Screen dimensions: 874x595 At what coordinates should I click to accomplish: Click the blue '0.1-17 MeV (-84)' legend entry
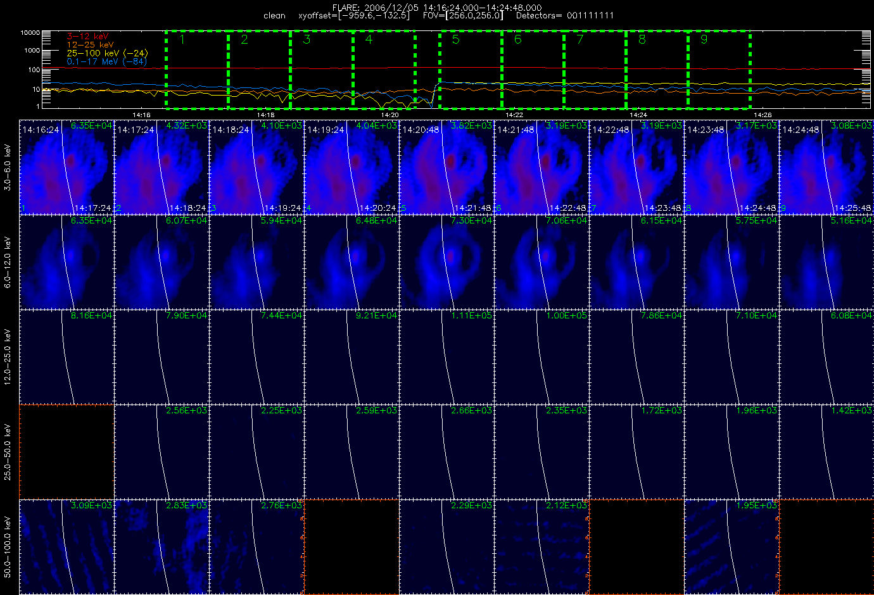pyautogui.click(x=106, y=61)
